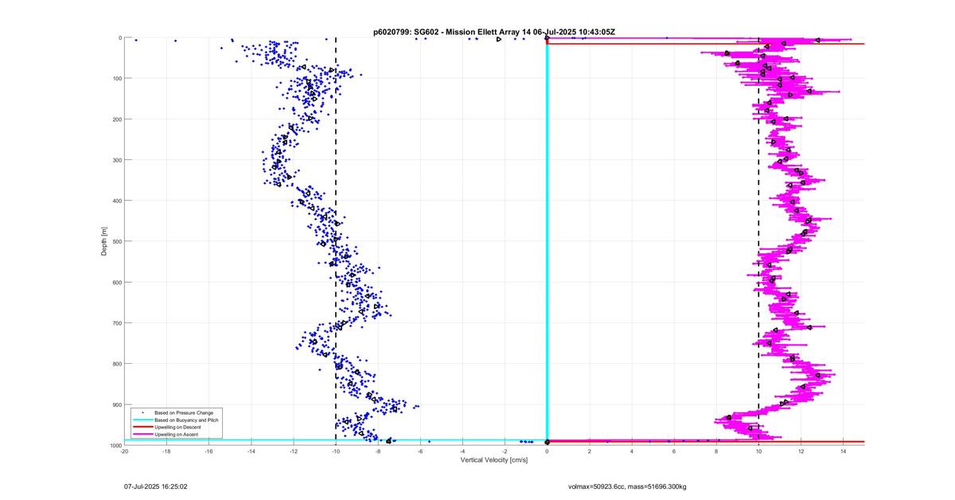Screen dimensions: 955x500
Task: Click the red line sample in the legend
Action: coord(142,428)
